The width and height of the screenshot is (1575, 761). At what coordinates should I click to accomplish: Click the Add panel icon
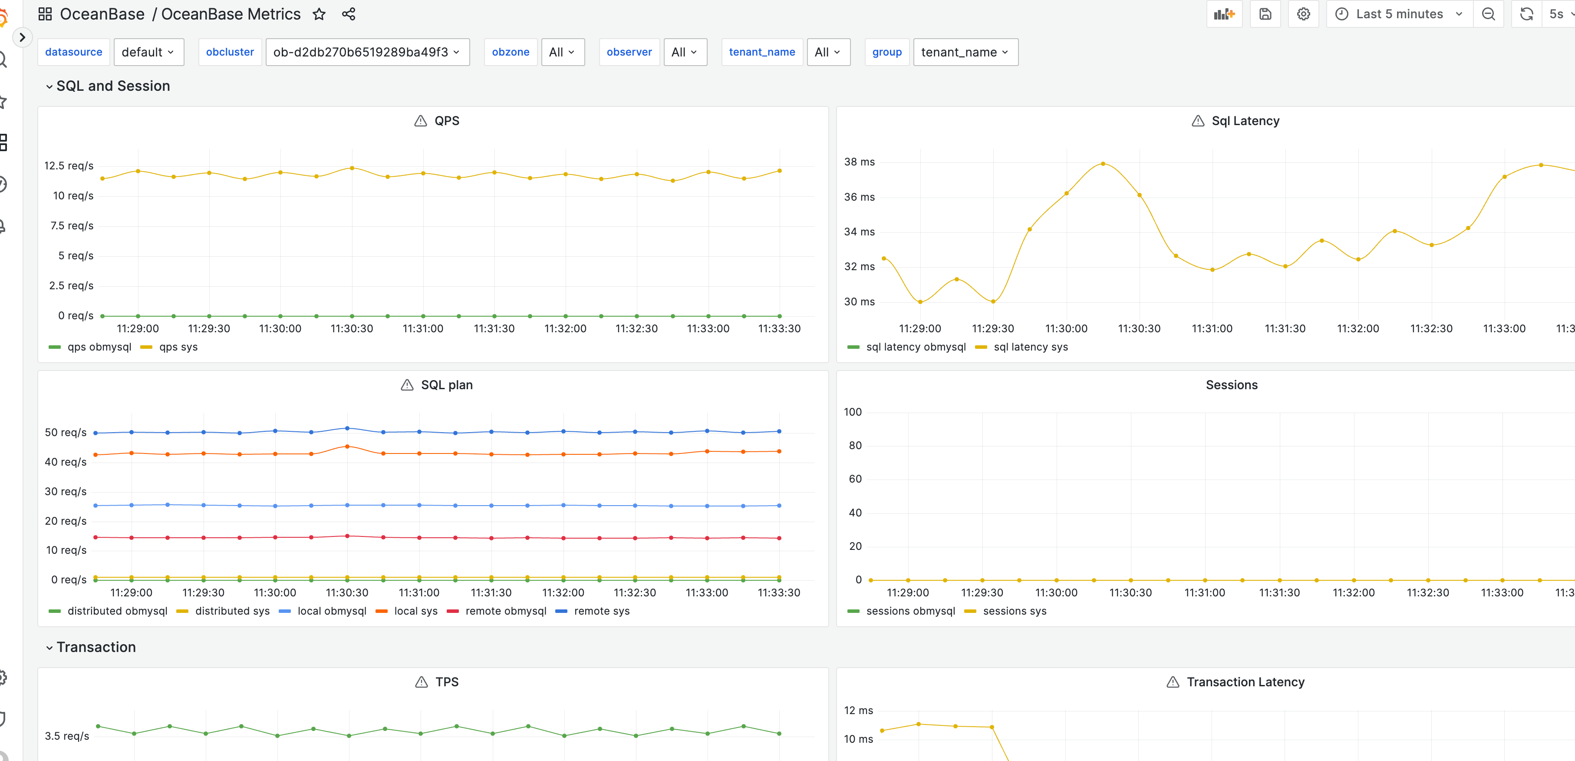point(1224,14)
